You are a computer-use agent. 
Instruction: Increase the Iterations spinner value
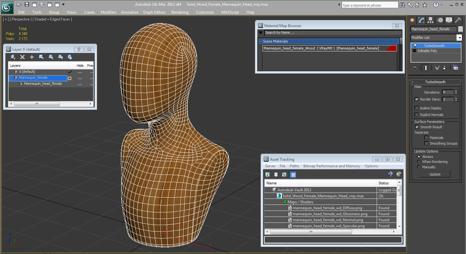(456, 91)
